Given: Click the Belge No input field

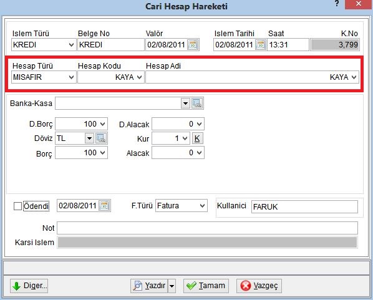Looking at the screenshot, I should tap(111, 45).
